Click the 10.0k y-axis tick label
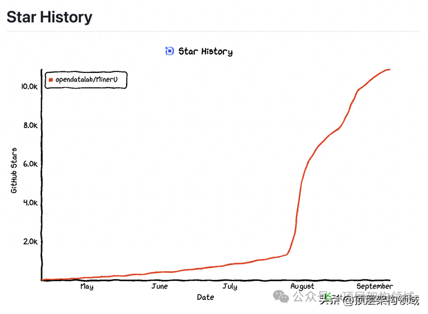Viewport: 428px width, 314px height. point(29,87)
